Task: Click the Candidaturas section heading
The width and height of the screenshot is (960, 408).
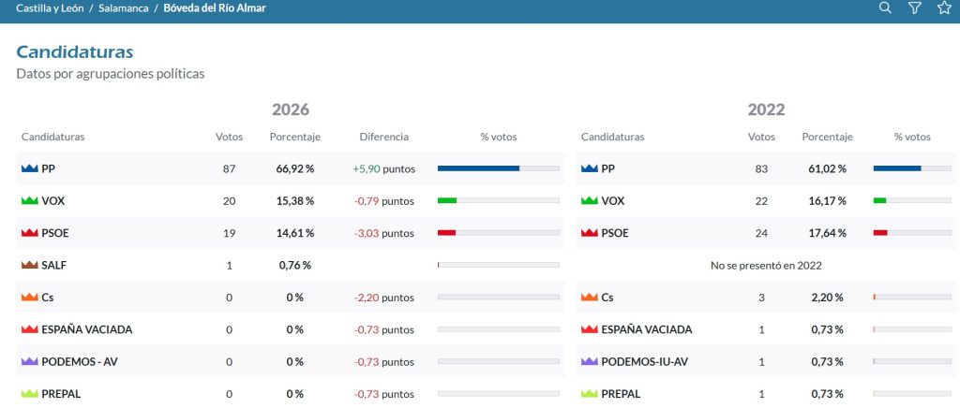Action: pyautogui.click(x=75, y=51)
